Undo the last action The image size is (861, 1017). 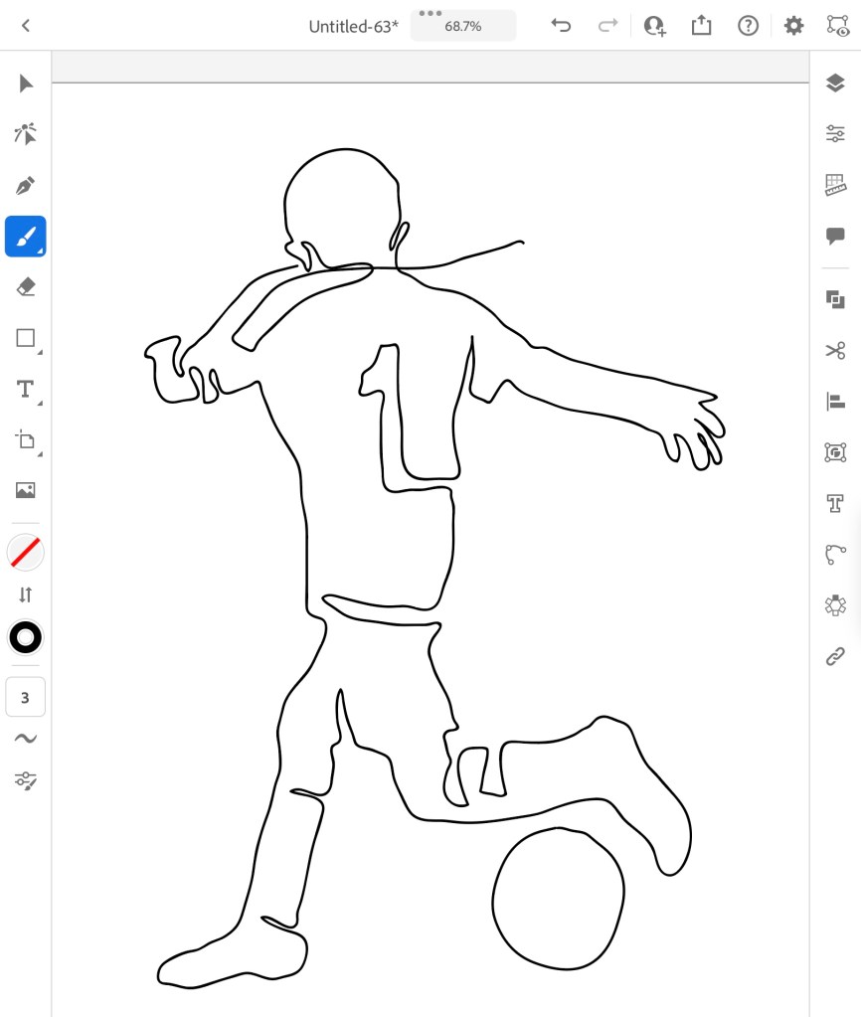click(561, 26)
